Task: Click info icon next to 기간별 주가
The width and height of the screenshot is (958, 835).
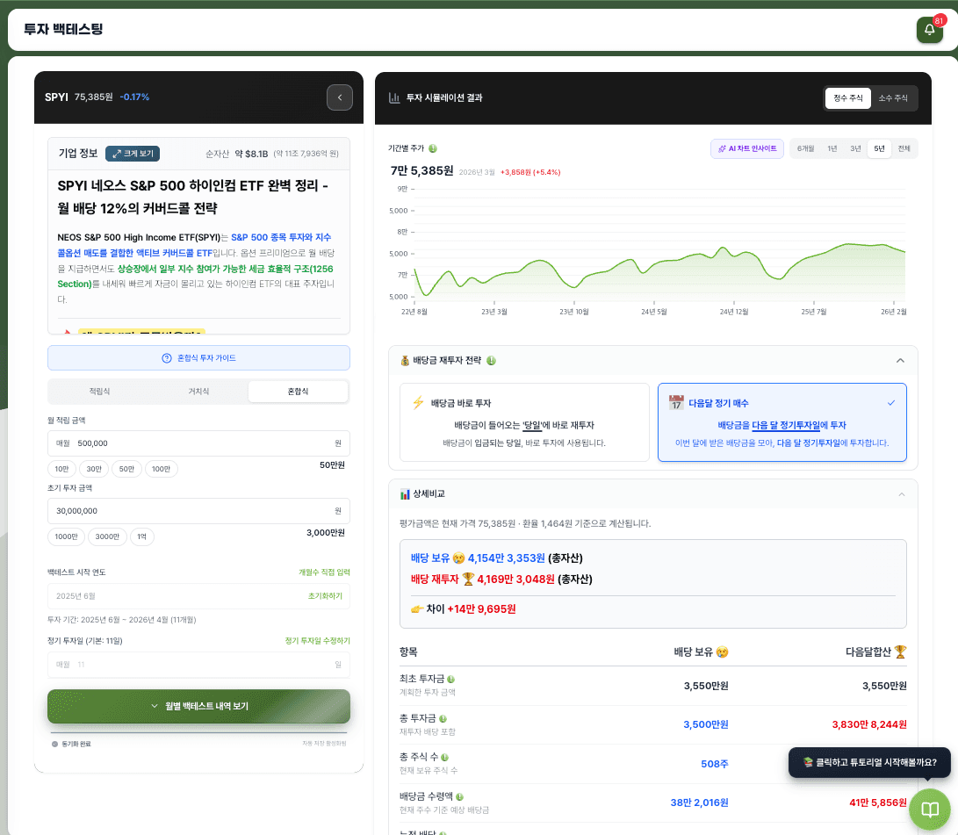Action: (433, 148)
